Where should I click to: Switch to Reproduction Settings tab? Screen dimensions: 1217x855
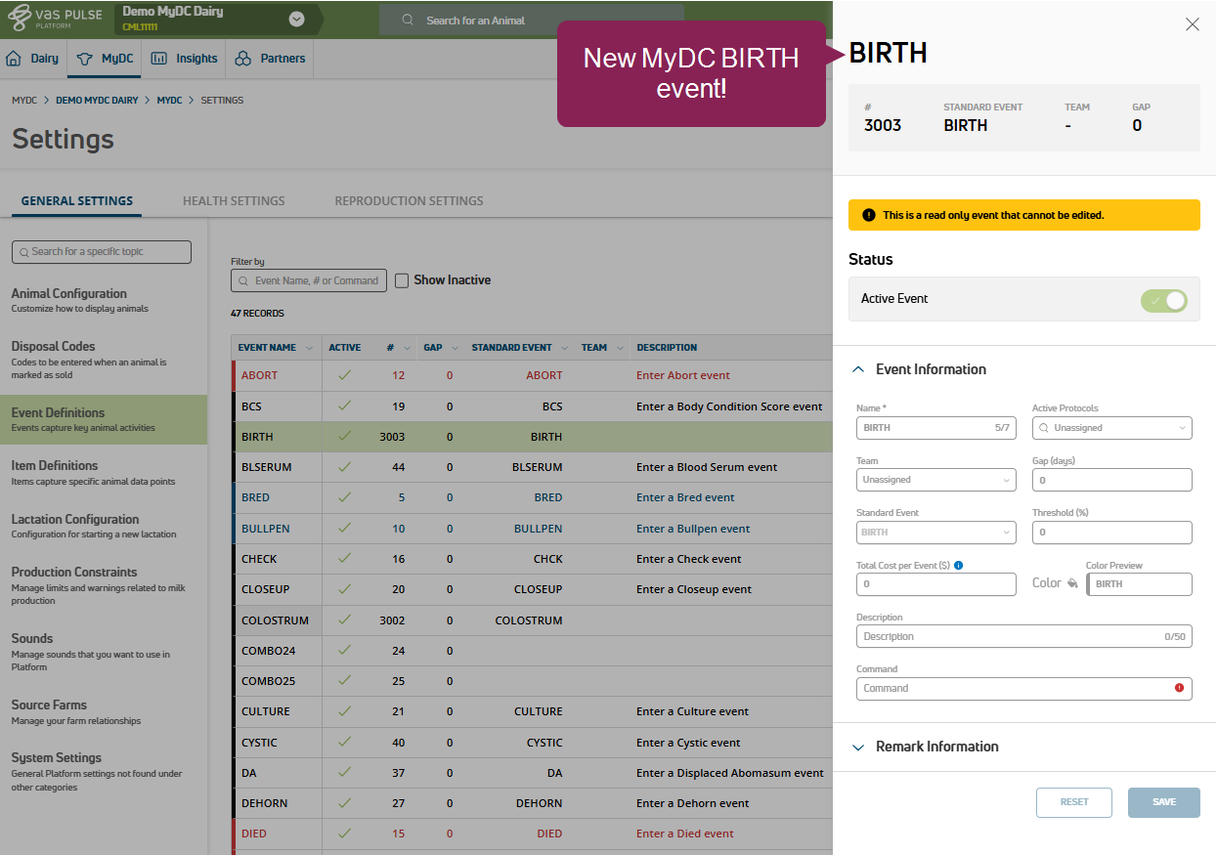pos(409,201)
